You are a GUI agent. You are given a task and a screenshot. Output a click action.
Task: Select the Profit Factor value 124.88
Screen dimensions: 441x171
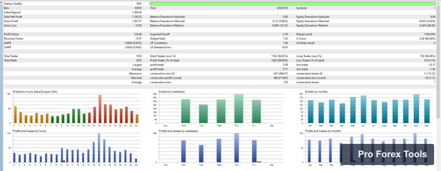(138, 34)
